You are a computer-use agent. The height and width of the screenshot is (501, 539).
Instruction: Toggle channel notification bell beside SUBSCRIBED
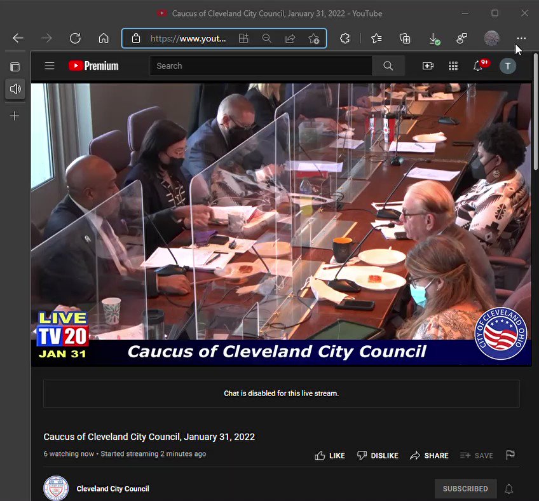tap(508, 489)
